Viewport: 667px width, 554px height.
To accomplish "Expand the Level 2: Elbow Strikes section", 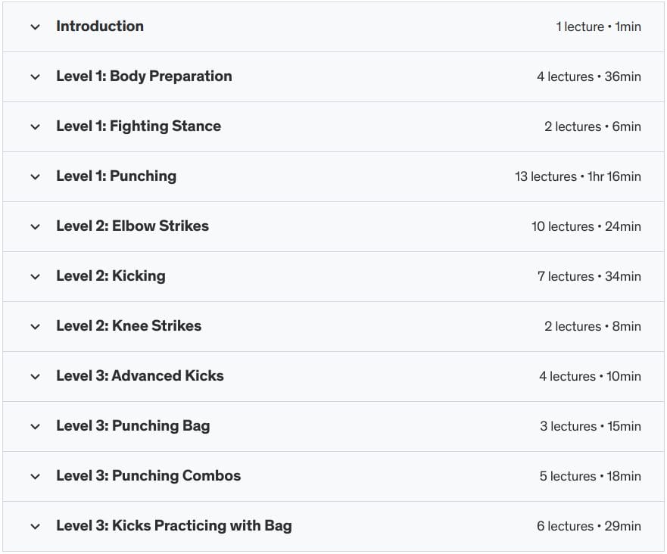I will click(35, 226).
